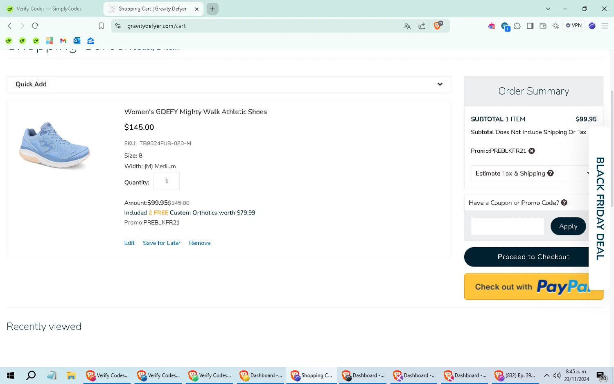Open the notifications center icon
Image resolution: width=614 pixels, height=384 pixels.
pos(601,376)
